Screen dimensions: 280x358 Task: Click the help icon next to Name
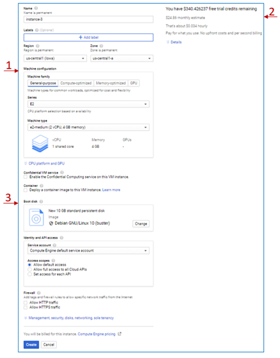36,8
